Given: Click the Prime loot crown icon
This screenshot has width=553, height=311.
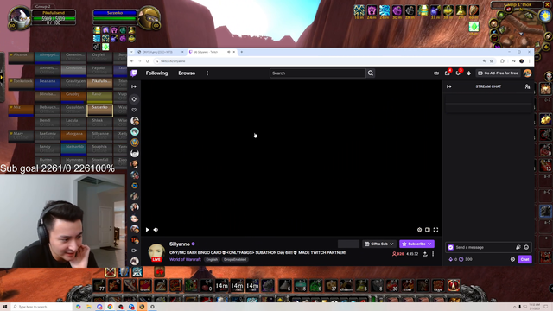Looking at the screenshot, I should tap(436, 73).
